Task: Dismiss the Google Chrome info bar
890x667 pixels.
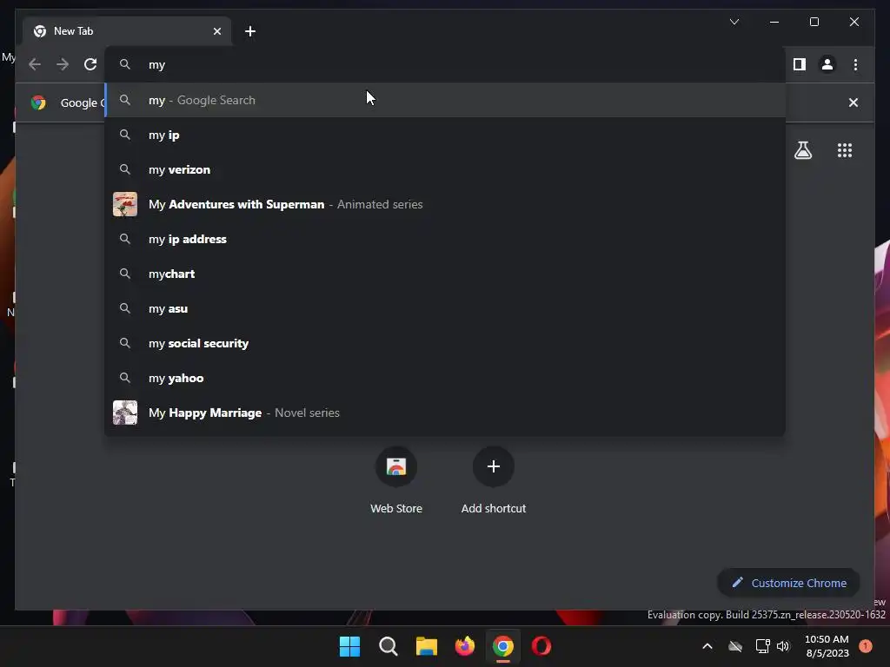Action: click(x=853, y=102)
